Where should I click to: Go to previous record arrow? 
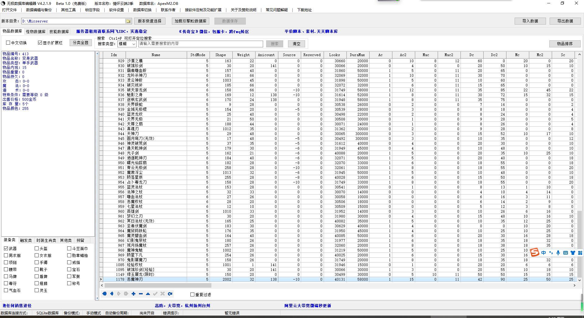click(x=112, y=294)
